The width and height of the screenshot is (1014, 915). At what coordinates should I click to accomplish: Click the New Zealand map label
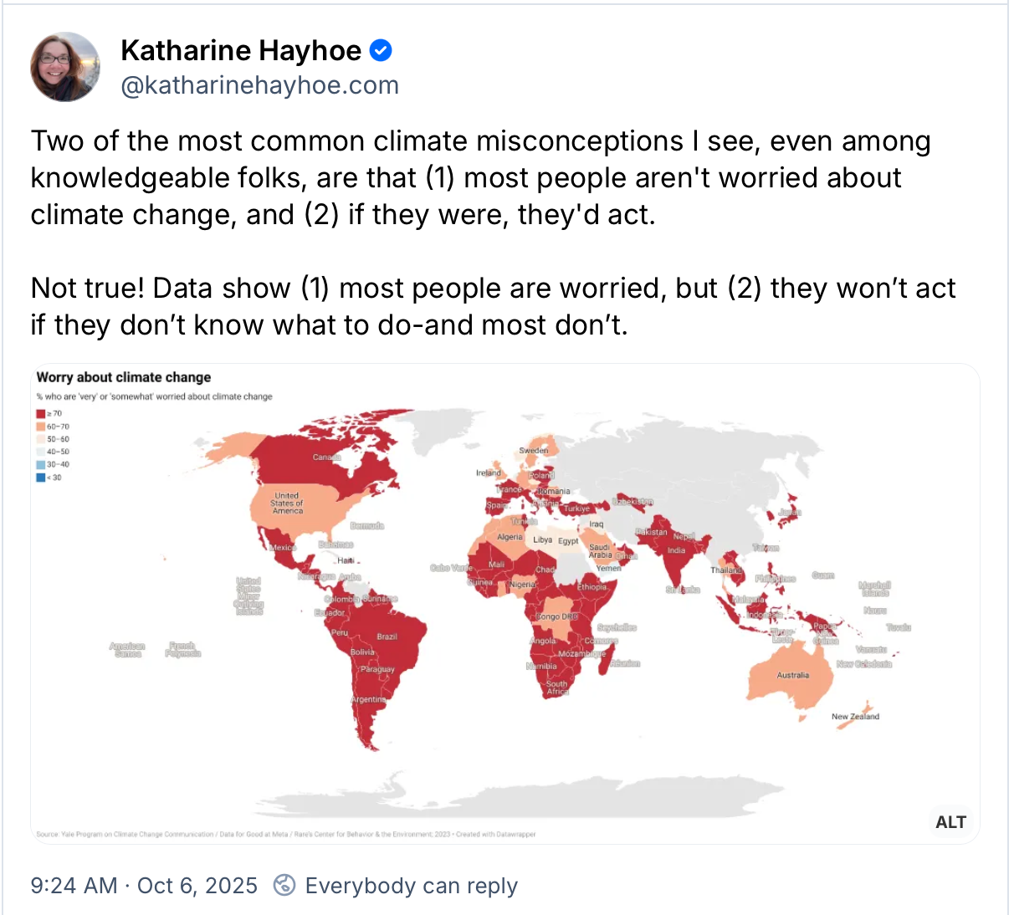(x=855, y=717)
